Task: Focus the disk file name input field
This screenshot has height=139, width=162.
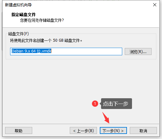Action: pyautogui.click(x=66, y=51)
